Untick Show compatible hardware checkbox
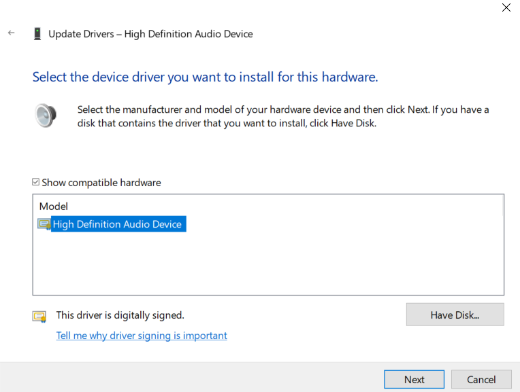This screenshot has width=520, height=392. pos(36,182)
